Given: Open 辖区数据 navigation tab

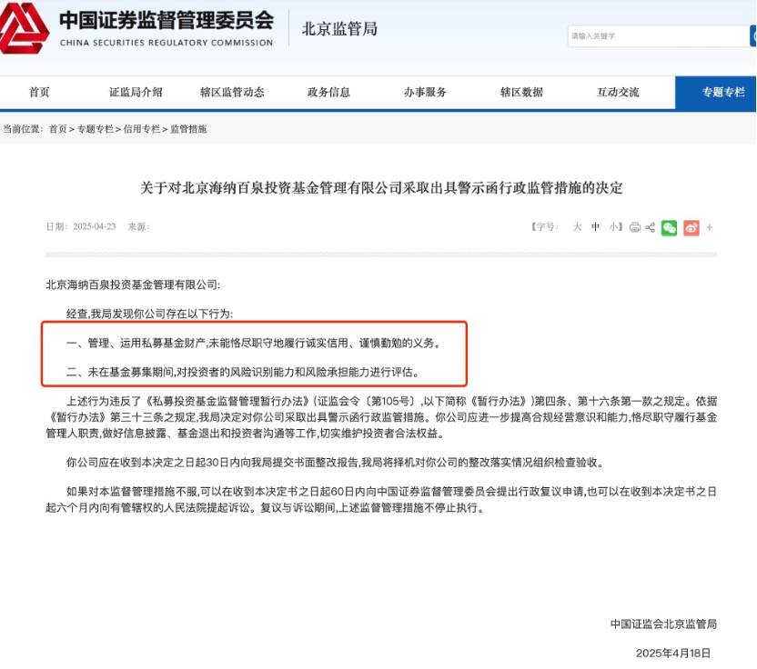Looking at the screenshot, I should click(x=522, y=92).
